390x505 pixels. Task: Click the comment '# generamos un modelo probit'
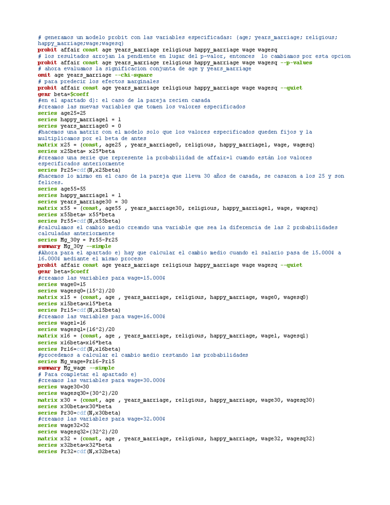pyautogui.click(x=188, y=40)
